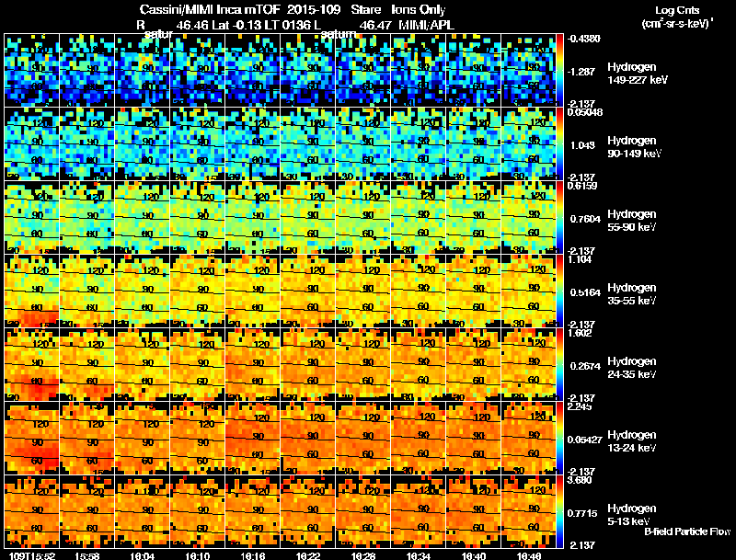The image size is (736, 560).
Task: Open the 149-227 keV panel at 16:28
Action: (363, 71)
